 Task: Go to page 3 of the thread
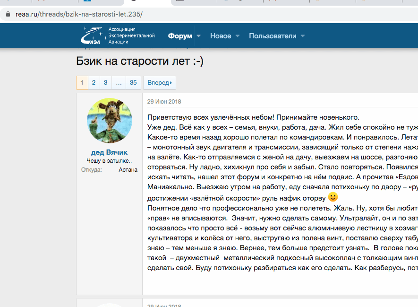point(105,83)
